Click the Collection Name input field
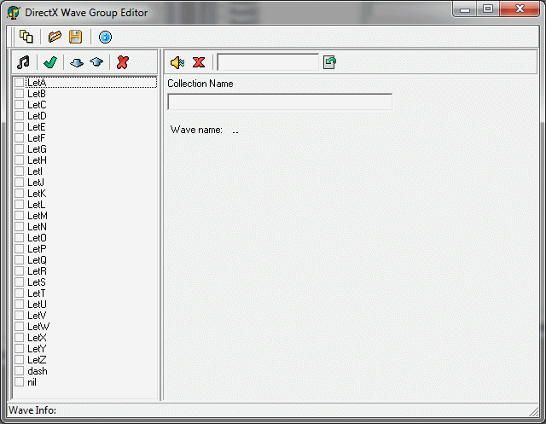This screenshot has width=546, height=424. click(280, 102)
